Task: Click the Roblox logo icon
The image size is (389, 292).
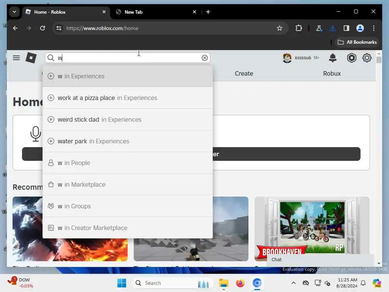Action: [x=31, y=58]
